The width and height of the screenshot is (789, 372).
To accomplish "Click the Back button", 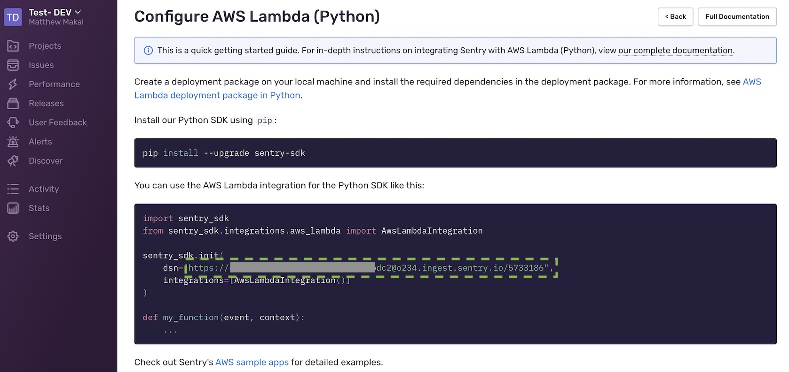I will click(x=675, y=16).
